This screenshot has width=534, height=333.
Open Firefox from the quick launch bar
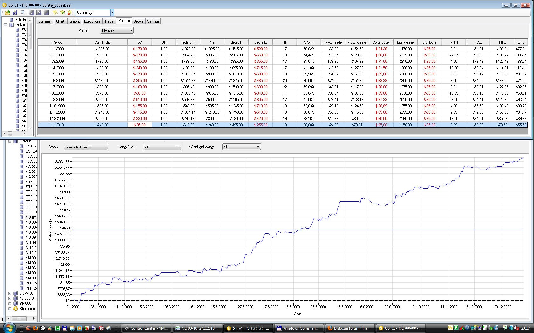[35, 328]
